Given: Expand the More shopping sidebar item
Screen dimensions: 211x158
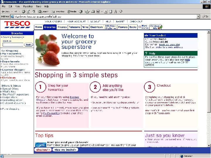Looking at the screenshot, I should (11, 109).
